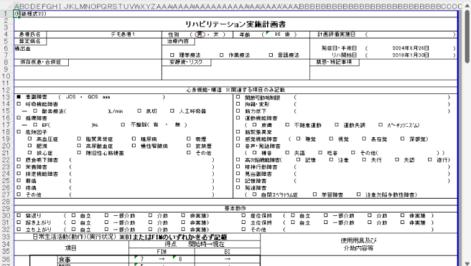Select the 深部覚 checkbox

click(402, 139)
